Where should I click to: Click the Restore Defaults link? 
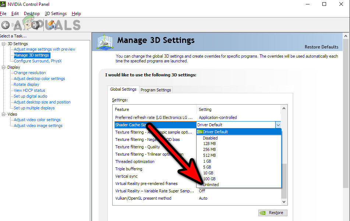coord(321,47)
